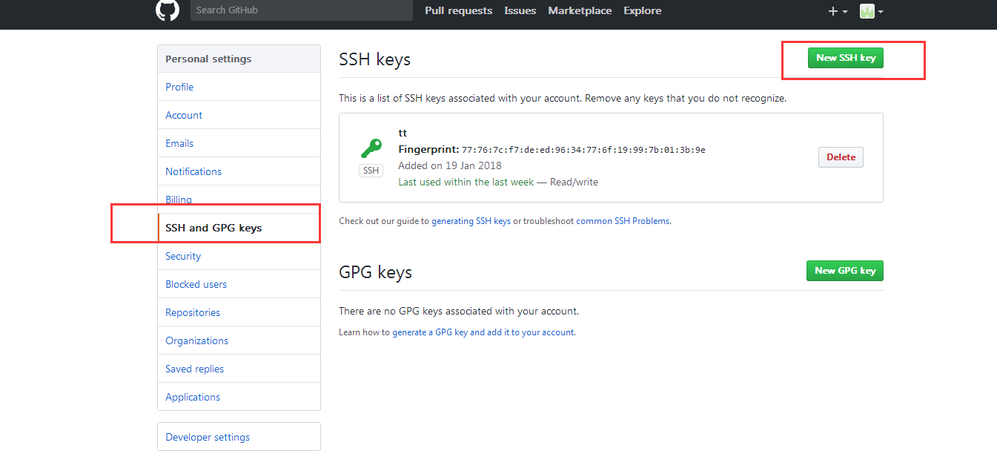This screenshot has width=997, height=451.
Task: Select SSH and GPG keys sidebar item
Action: 239,228
